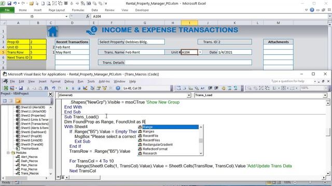Open the Trans_Load procedure dropdown
Image resolution: width=332 pixels, height=186 pixels.
[x=325, y=95]
